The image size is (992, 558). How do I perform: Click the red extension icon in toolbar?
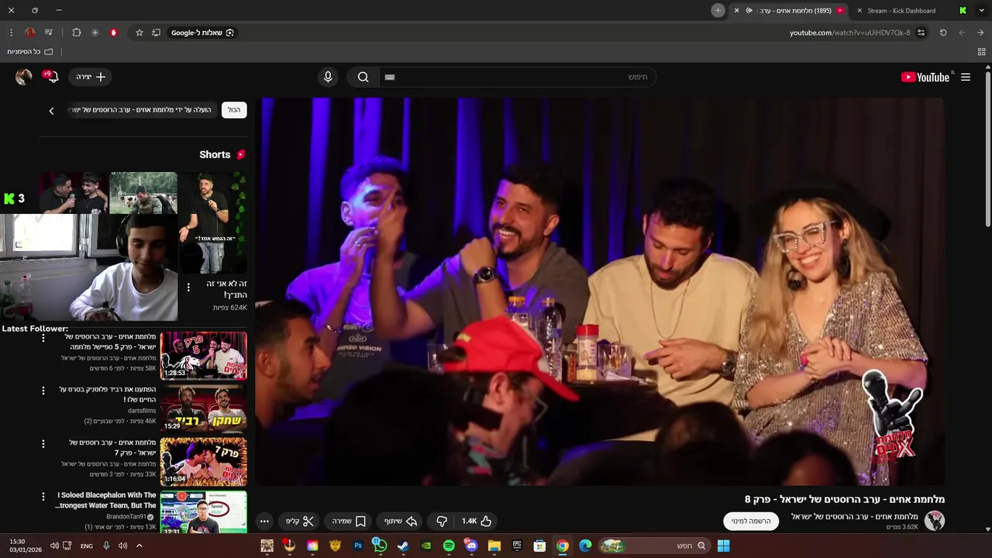point(114,33)
